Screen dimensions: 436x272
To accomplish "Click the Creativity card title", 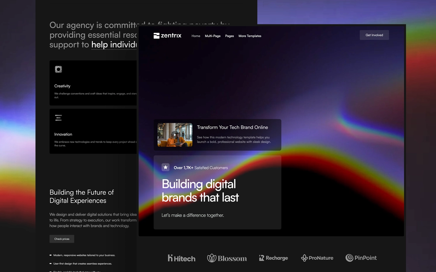I will click(62, 86).
